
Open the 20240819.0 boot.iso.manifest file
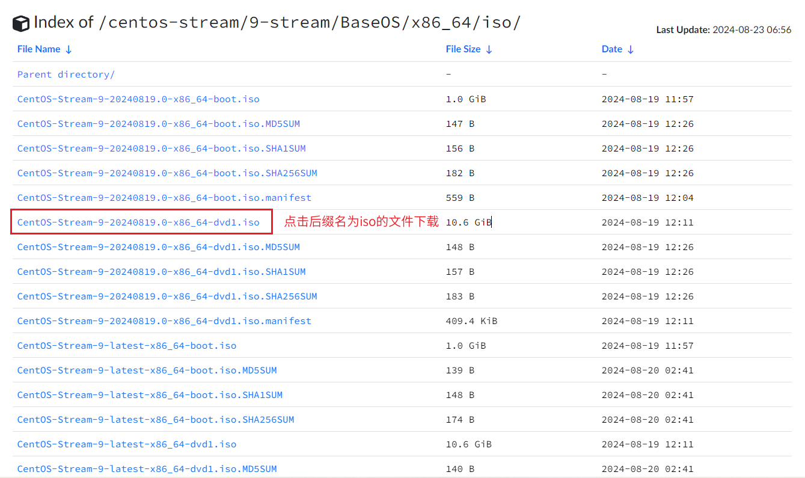point(164,198)
